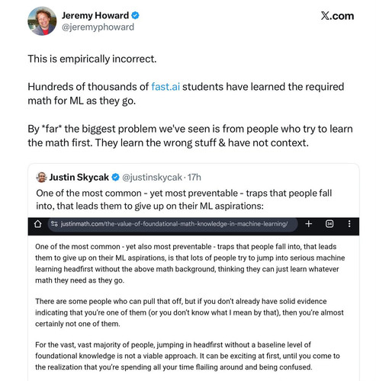Open the tab switcher showing 34

click(x=329, y=224)
